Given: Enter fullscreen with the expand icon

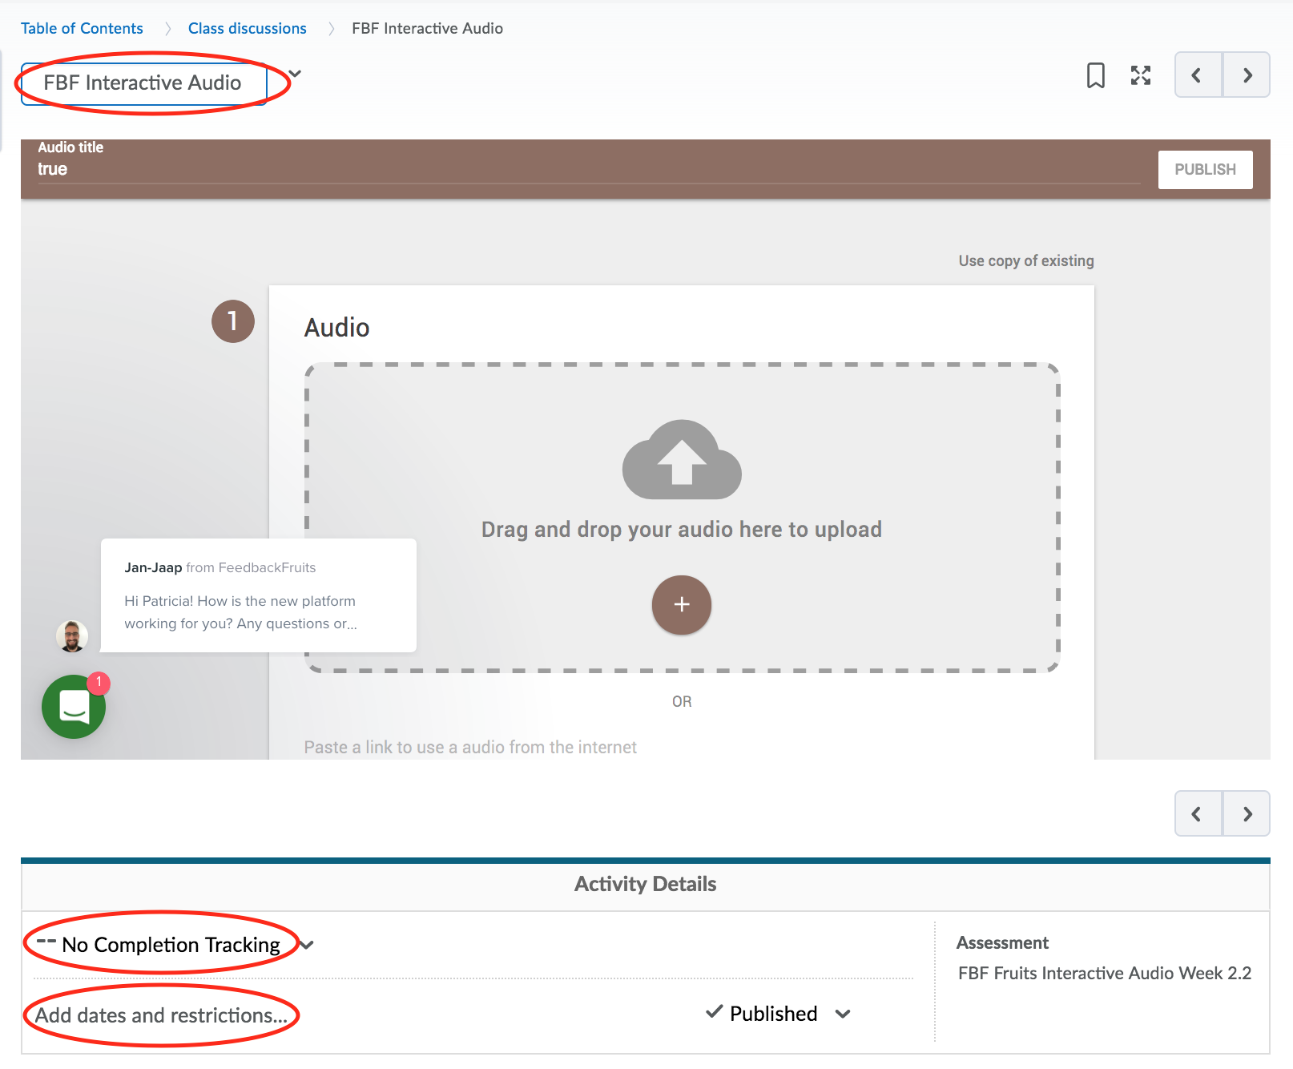Looking at the screenshot, I should point(1140,75).
